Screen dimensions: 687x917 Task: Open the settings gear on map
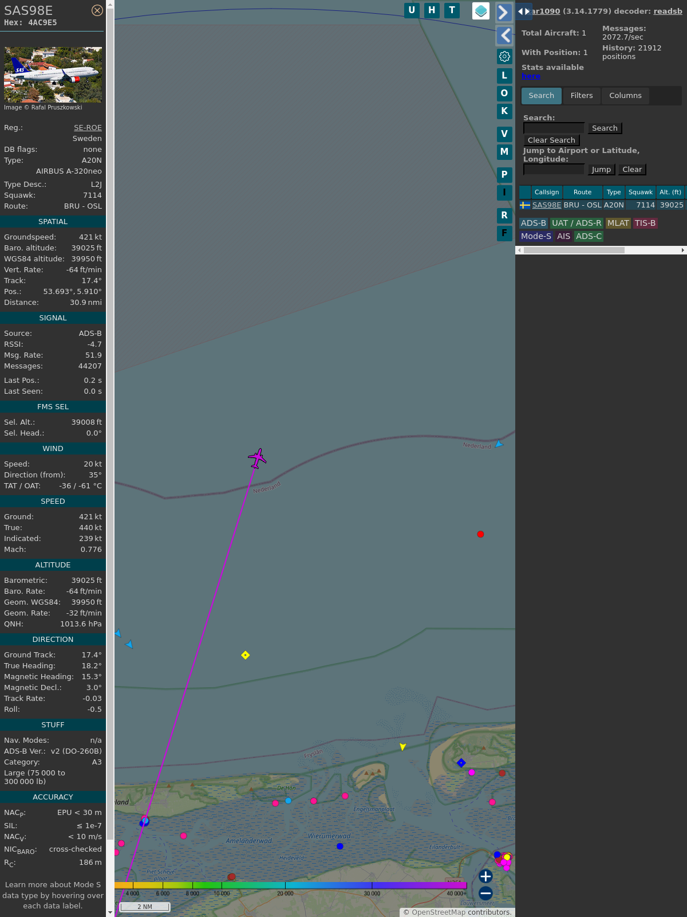[x=504, y=56]
